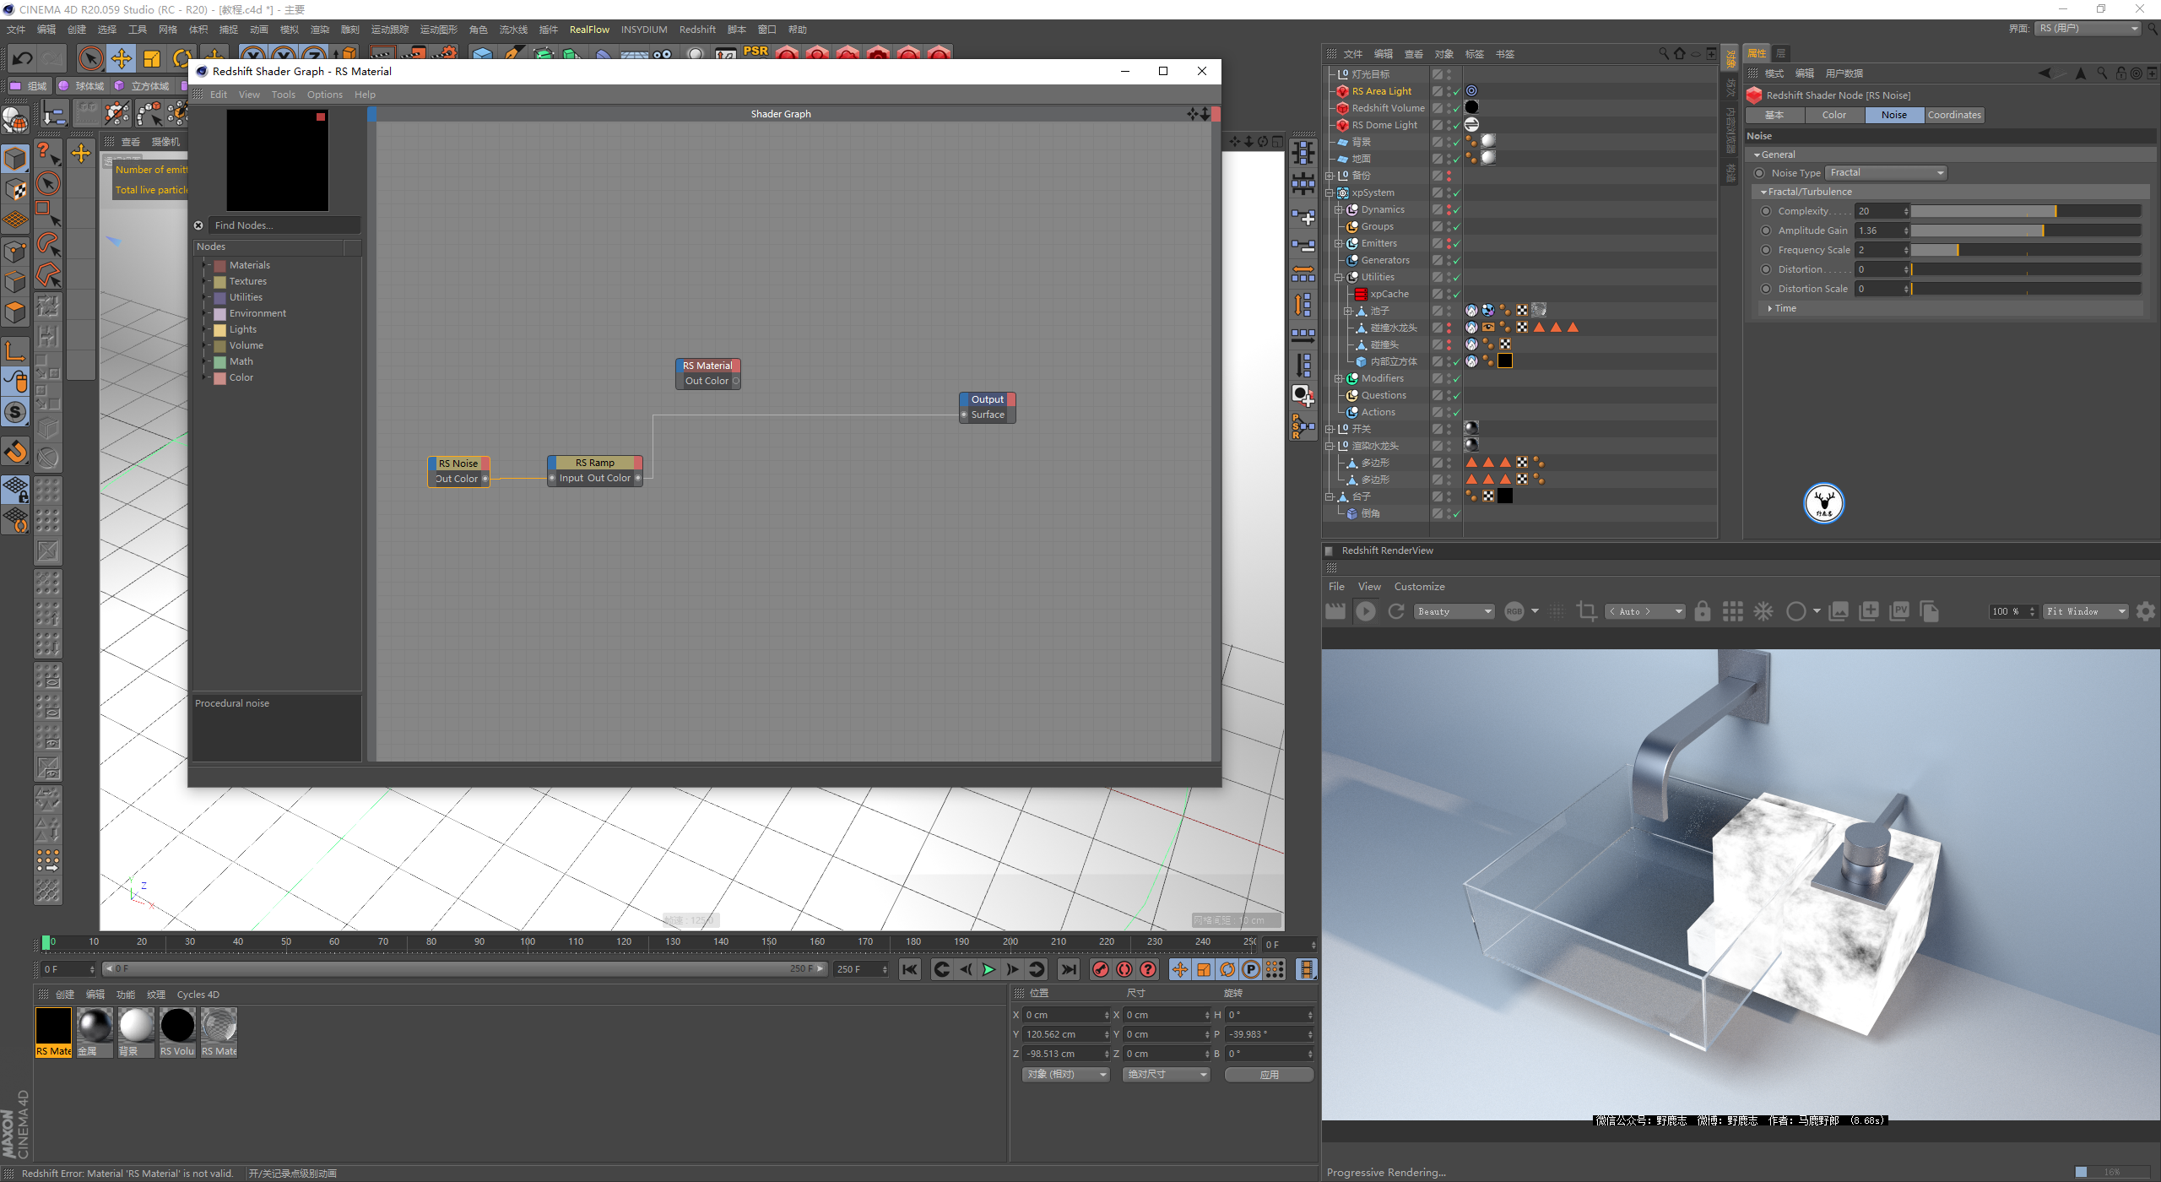The height and width of the screenshot is (1182, 2161).
Task: Select the RS Ramp node in graph
Action: (594, 463)
